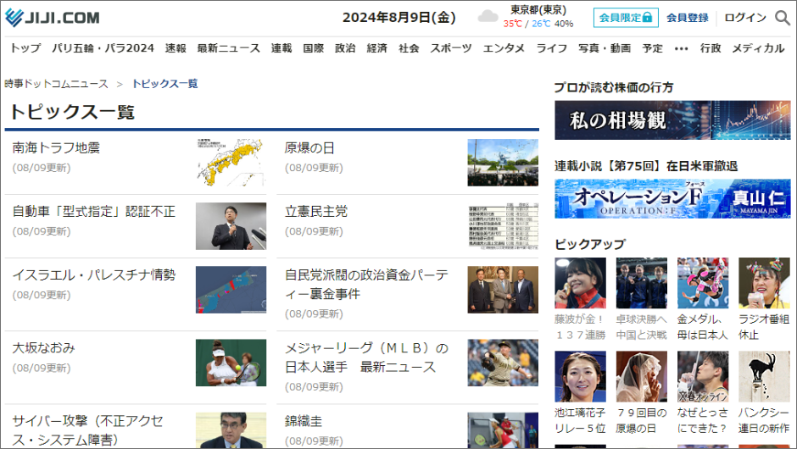Open the メディカル navigation item
This screenshot has height=449, width=797.
[x=758, y=48]
